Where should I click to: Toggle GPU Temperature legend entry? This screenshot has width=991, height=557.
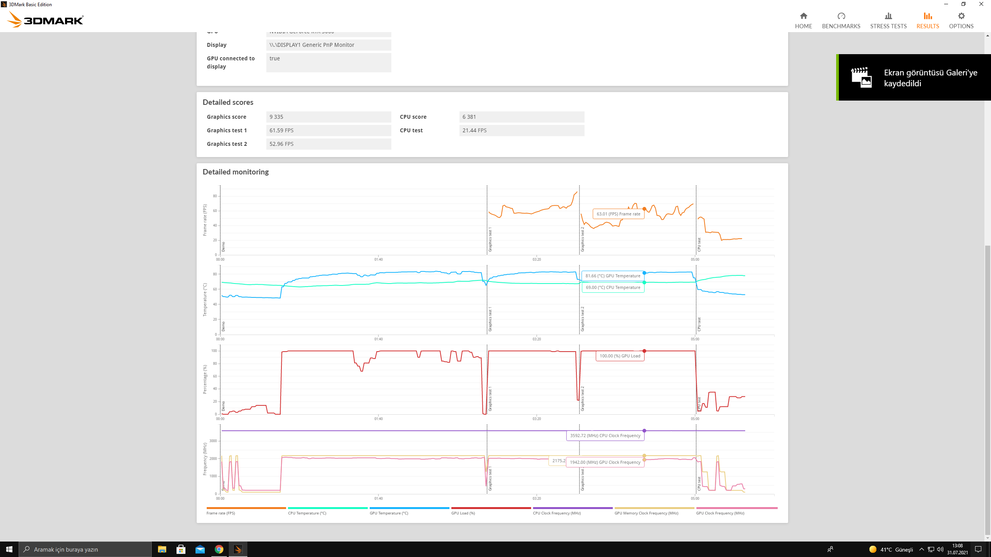pyautogui.click(x=389, y=513)
